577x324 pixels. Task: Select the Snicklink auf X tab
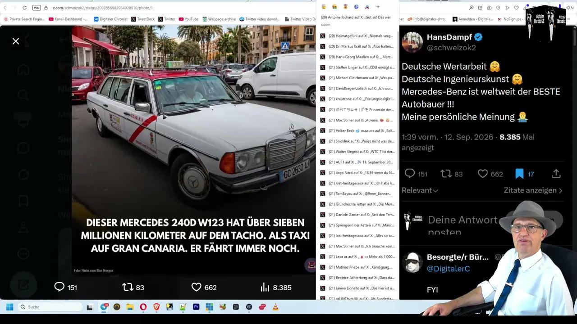(357, 141)
